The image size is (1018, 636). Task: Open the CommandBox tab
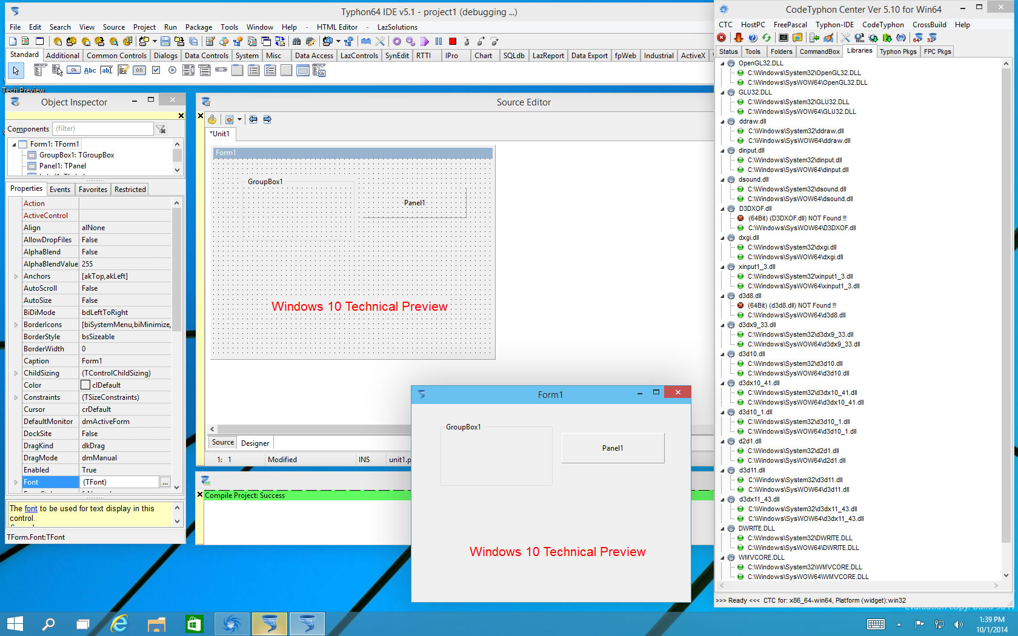click(819, 51)
